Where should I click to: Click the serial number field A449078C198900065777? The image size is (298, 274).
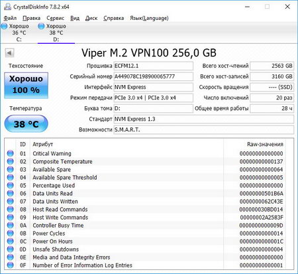(153, 76)
